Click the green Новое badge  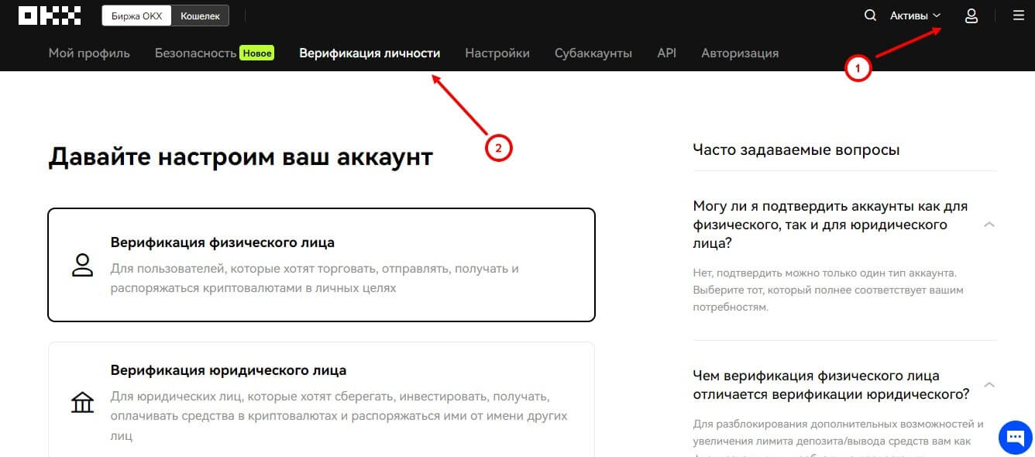pyautogui.click(x=256, y=53)
